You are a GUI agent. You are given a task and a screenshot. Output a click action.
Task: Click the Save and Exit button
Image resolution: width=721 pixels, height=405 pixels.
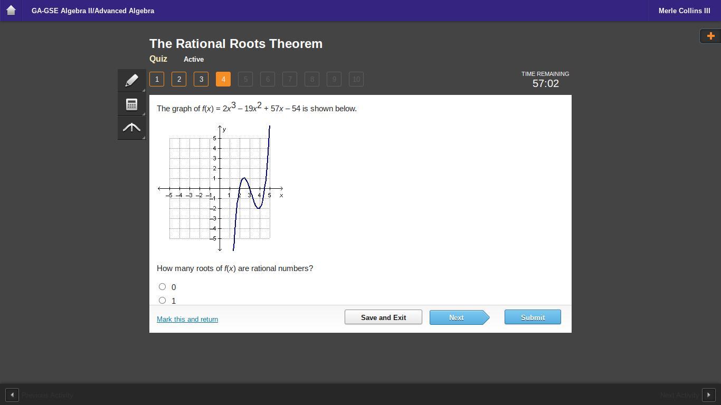[x=383, y=317]
